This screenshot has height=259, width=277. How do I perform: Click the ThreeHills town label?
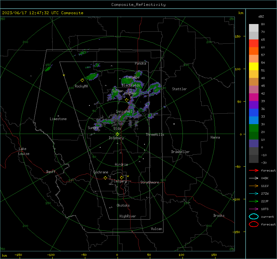[x=155, y=135]
